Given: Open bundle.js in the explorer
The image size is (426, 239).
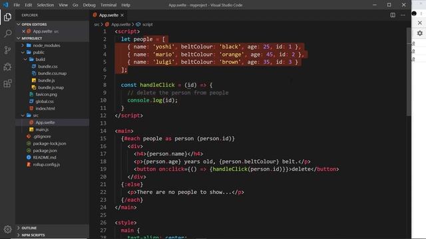Looking at the screenshot, I should pos(46,80).
